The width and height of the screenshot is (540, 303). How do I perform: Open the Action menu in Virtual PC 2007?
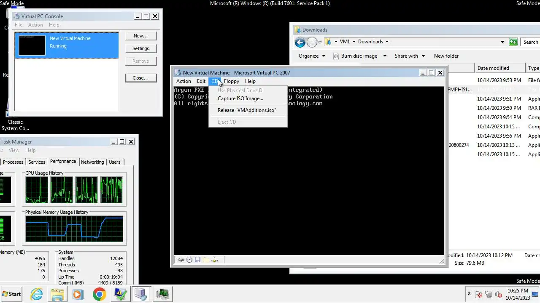pos(184,81)
